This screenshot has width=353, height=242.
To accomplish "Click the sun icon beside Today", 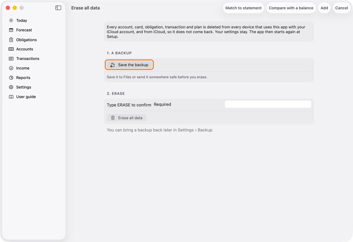I will [x=11, y=20].
